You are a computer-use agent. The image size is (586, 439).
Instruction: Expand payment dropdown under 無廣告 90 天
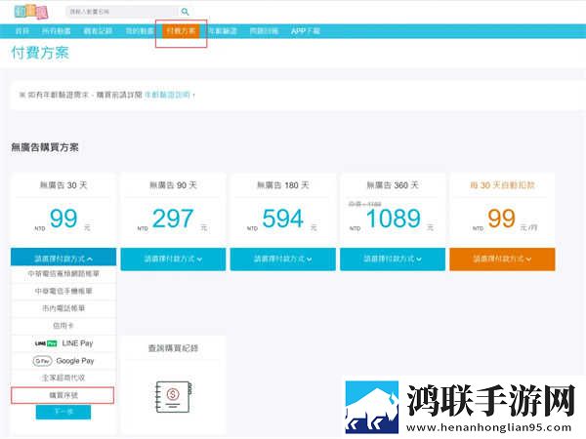[x=173, y=259]
